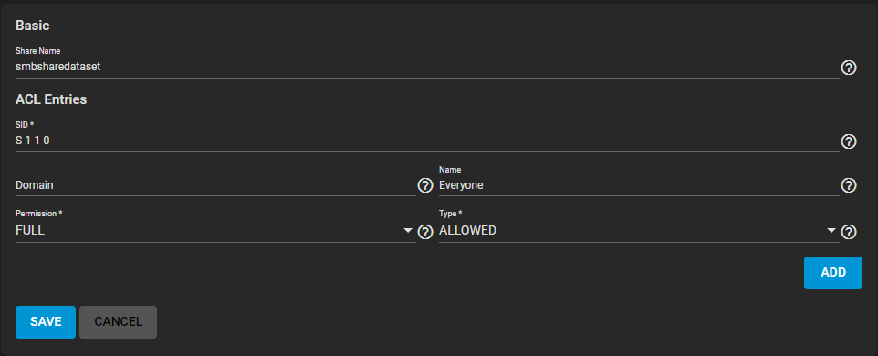
Task: Click the ADD button
Action: 833,273
